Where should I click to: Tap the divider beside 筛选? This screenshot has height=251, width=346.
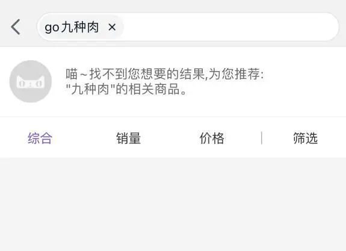(x=262, y=138)
